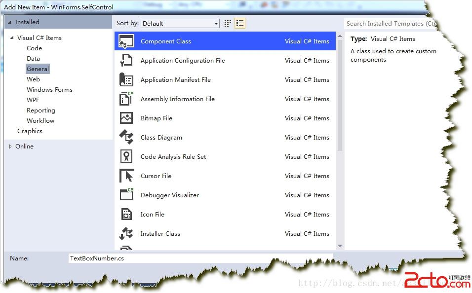Image resolution: width=472 pixels, height=293 pixels.
Task: Select the Debugger Visualizer icon
Action: coord(126,195)
